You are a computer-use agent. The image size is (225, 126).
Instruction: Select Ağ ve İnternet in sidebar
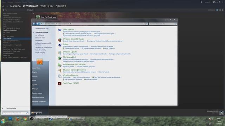(40, 35)
